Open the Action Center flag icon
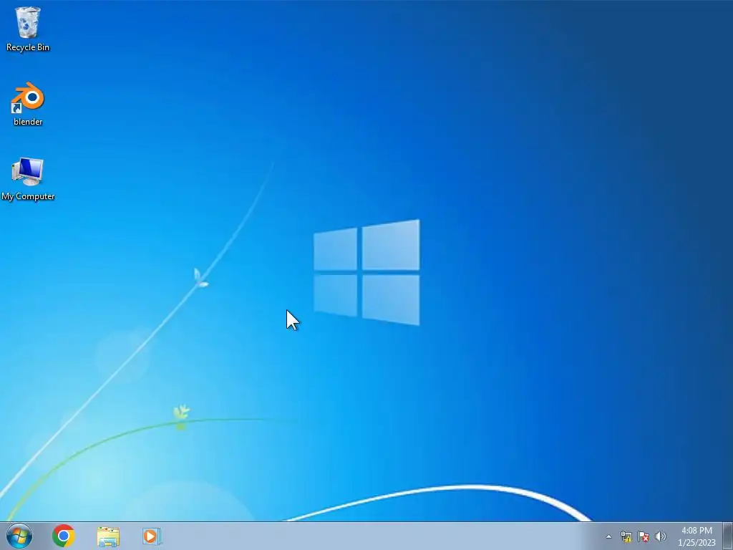The width and height of the screenshot is (733, 550). [x=644, y=536]
